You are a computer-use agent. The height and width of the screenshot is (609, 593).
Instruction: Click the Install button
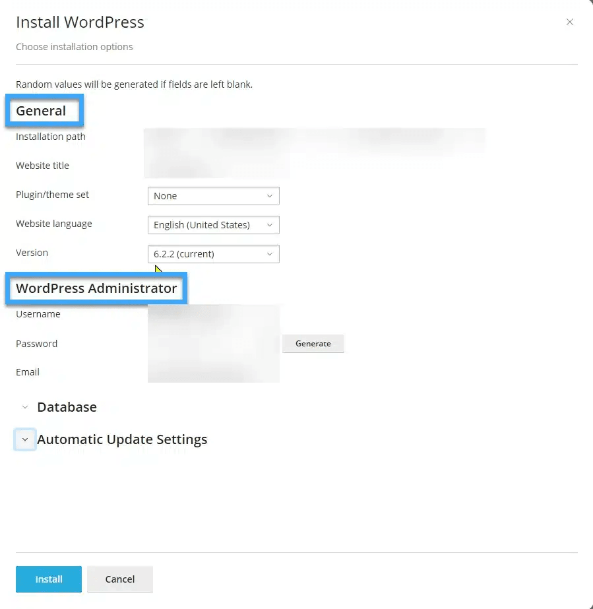48,579
